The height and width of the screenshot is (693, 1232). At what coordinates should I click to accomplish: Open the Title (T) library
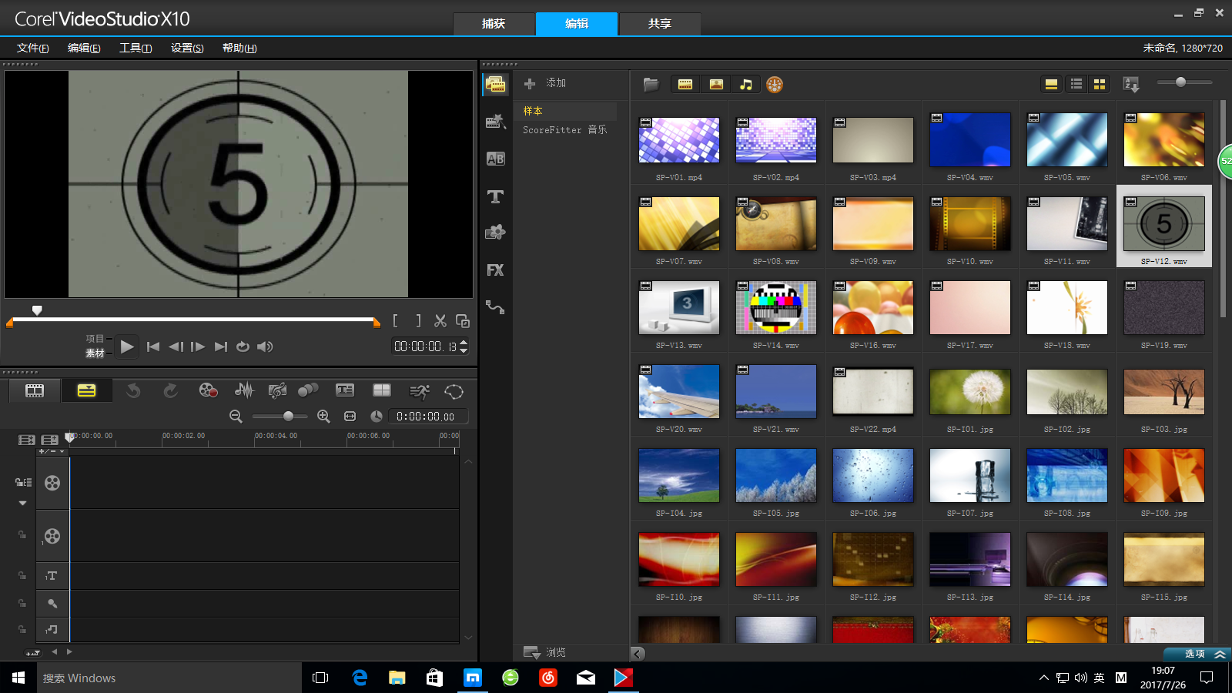pyautogui.click(x=496, y=196)
